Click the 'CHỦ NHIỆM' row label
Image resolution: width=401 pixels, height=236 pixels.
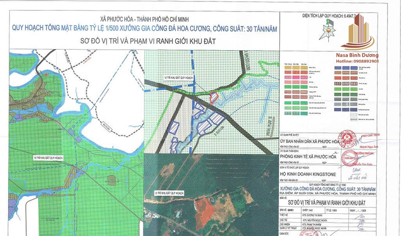284,224
